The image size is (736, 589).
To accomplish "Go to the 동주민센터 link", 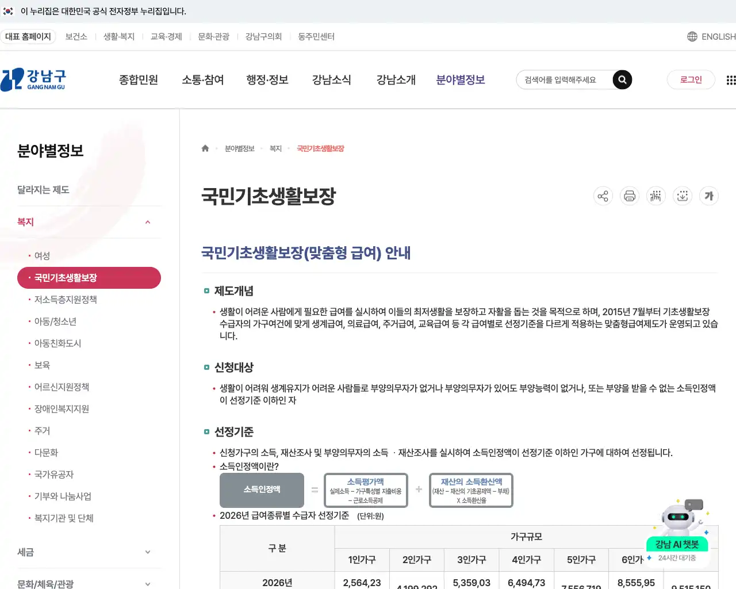I will 316,37.
